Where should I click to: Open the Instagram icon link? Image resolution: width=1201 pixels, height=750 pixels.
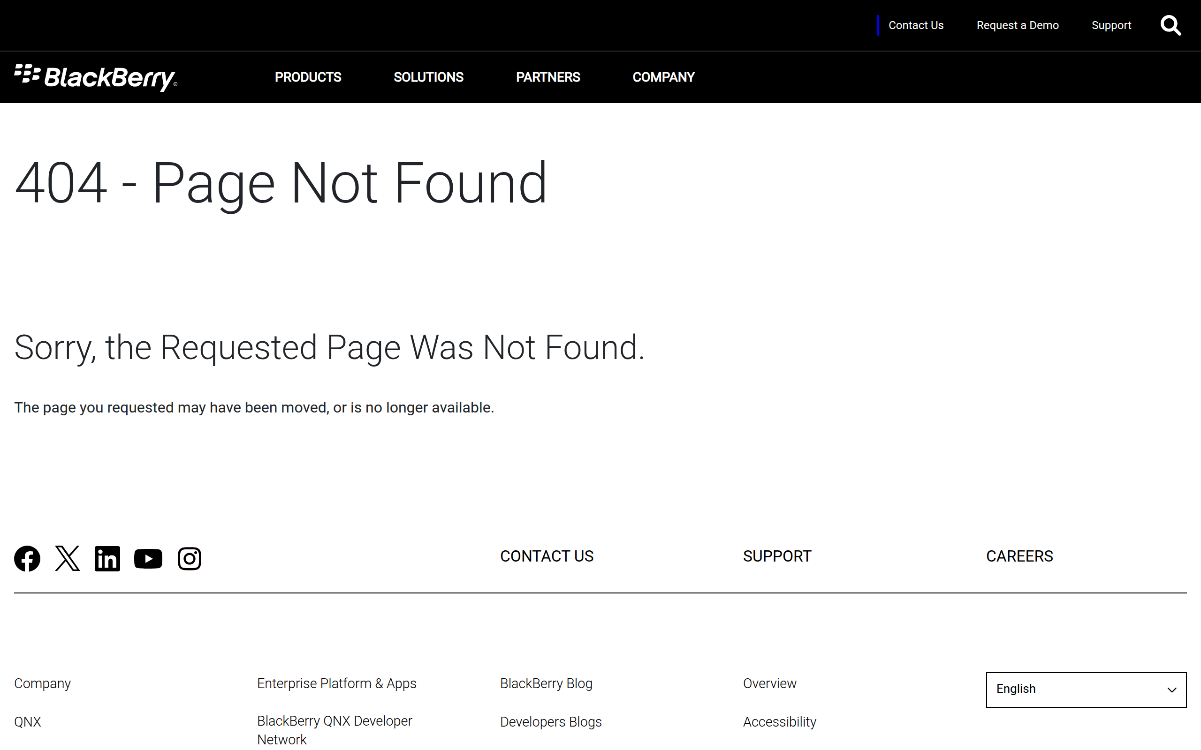(189, 559)
